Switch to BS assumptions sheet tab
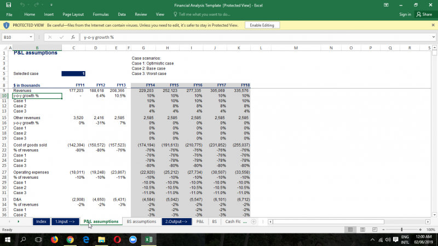The height and width of the screenshot is (246, 438). point(141,221)
